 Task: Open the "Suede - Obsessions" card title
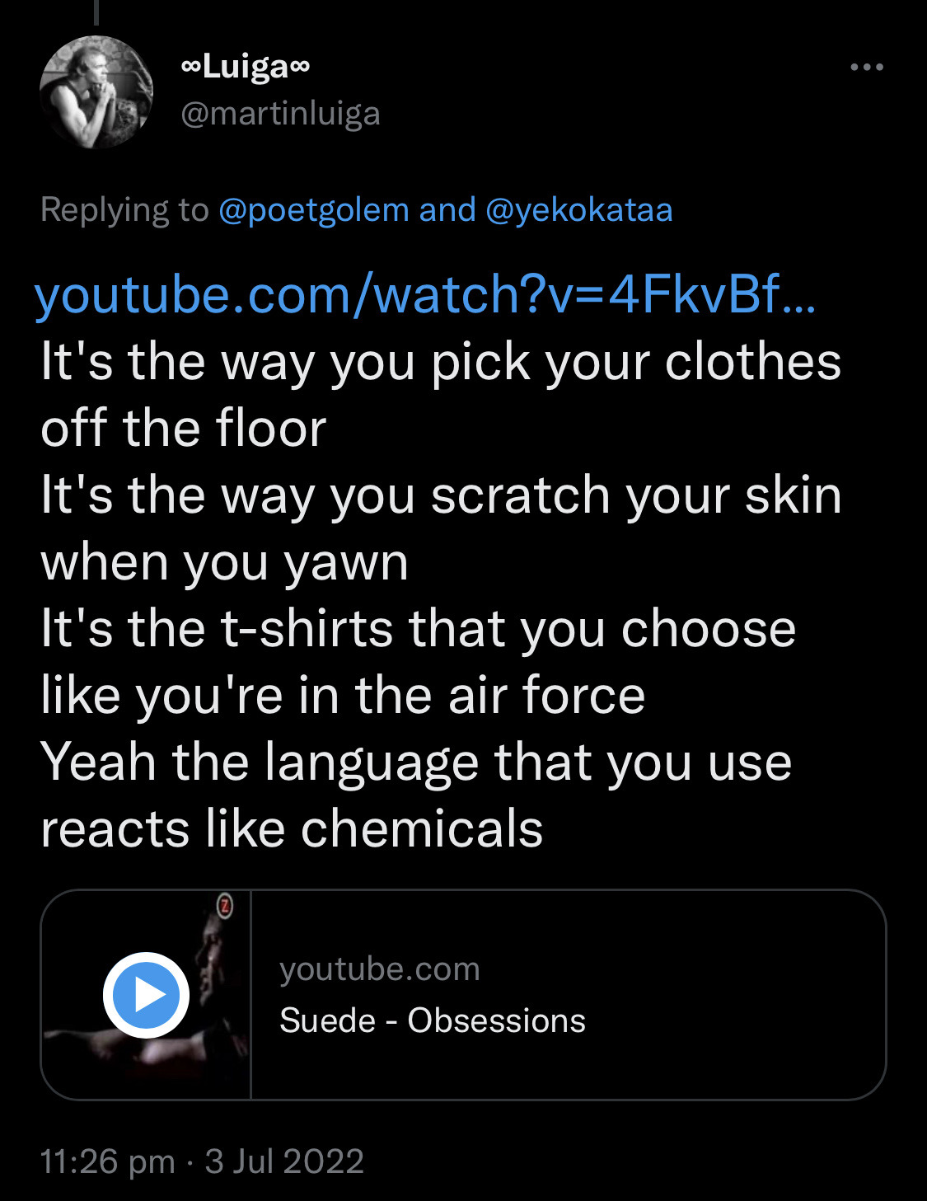tap(433, 1020)
